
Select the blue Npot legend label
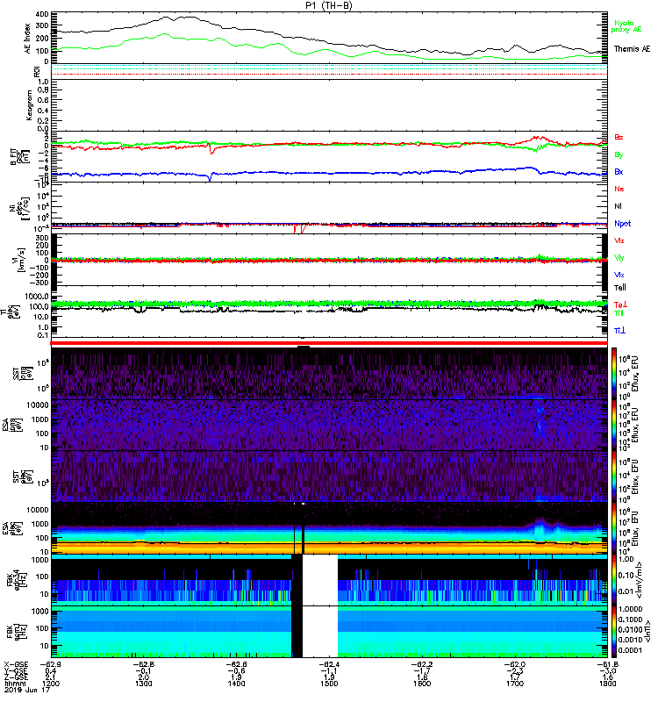(x=622, y=224)
